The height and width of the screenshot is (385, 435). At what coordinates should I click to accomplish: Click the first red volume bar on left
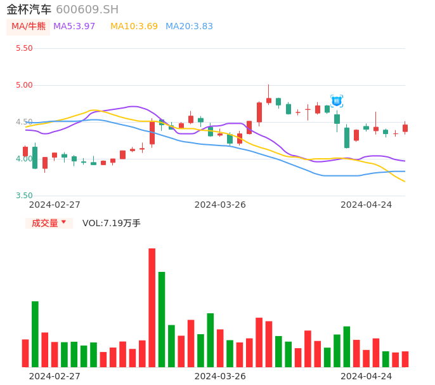point(25,353)
